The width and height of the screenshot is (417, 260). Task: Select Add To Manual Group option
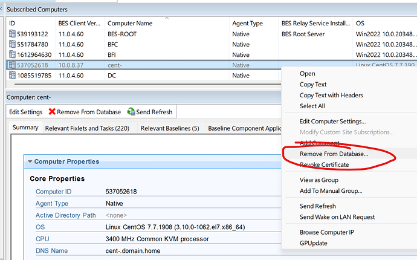[331, 190]
